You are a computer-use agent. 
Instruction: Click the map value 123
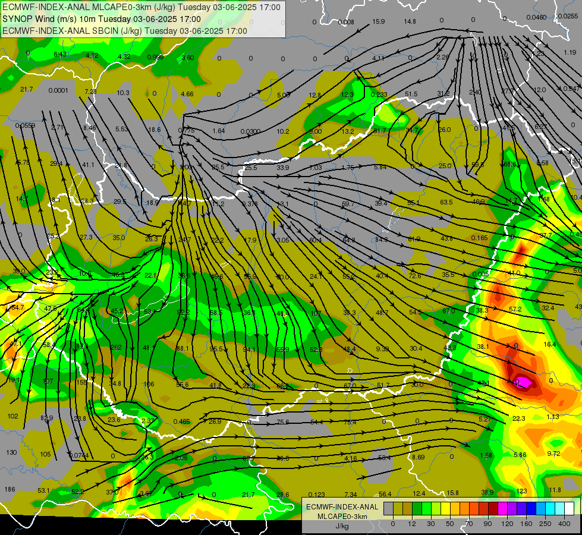[521, 491]
